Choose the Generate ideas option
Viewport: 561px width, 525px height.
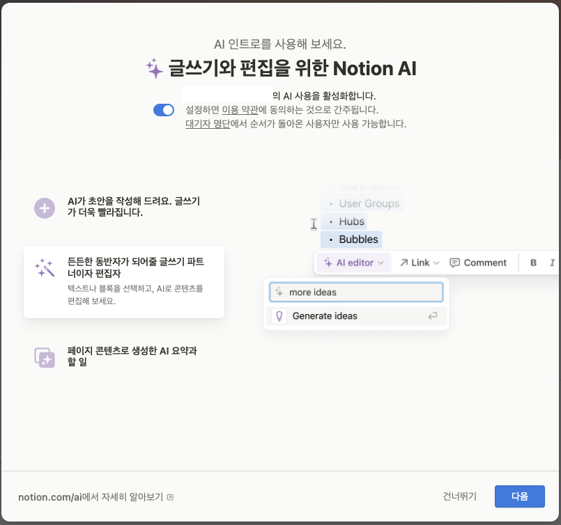[x=356, y=316]
